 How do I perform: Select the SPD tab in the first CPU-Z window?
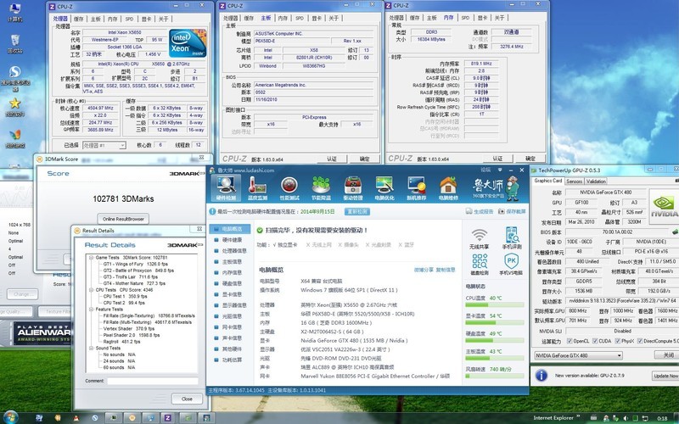click(129, 19)
